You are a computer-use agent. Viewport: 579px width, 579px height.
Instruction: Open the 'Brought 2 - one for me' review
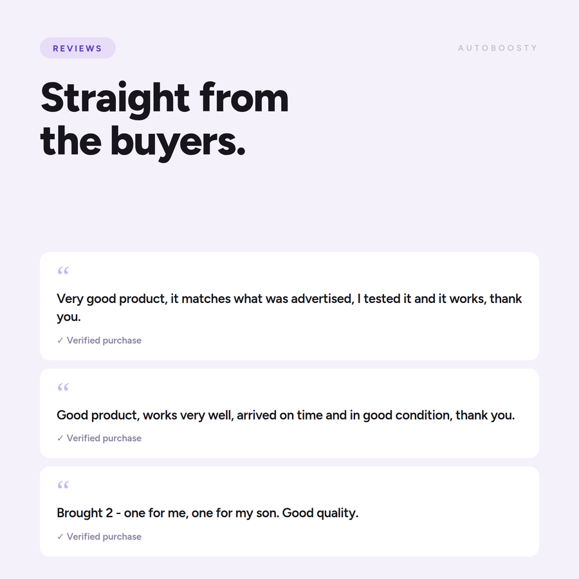(x=289, y=511)
